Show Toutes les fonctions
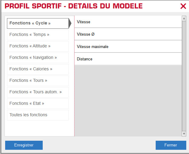The height and width of the screenshot is (154, 189). pyautogui.click(x=38, y=115)
